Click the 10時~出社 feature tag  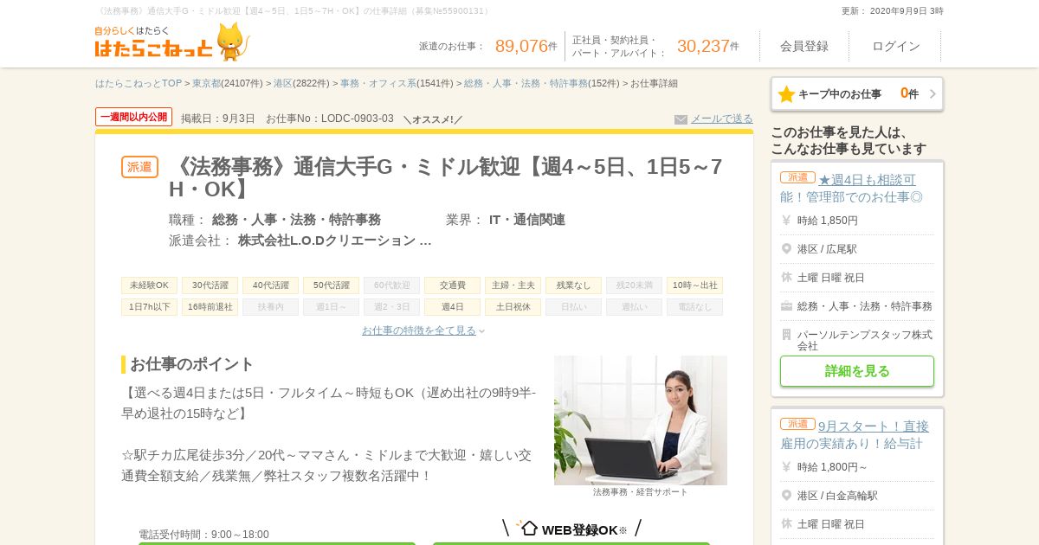[x=694, y=285]
